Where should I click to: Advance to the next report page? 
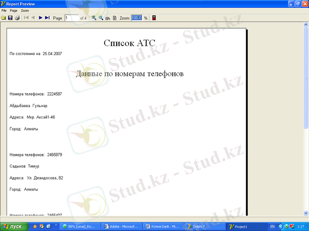(41, 18)
